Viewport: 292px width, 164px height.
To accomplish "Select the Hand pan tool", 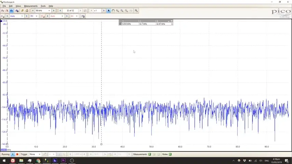I will tap(113, 11).
